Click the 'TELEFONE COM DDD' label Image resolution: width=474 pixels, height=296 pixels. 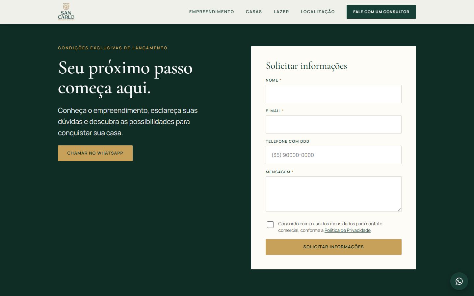(x=287, y=141)
